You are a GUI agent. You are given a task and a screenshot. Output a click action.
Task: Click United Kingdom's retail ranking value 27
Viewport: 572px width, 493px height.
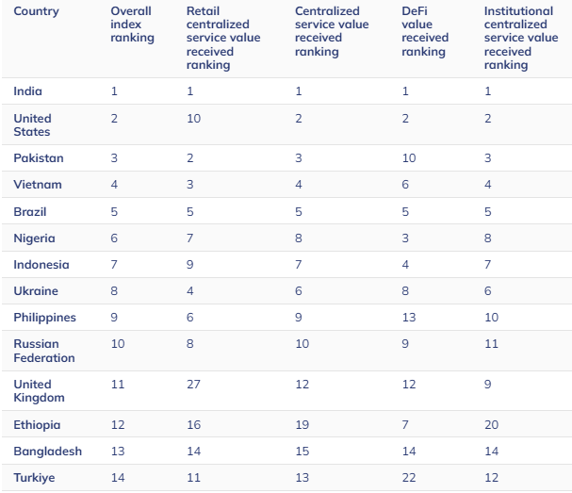click(x=193, y=386)
